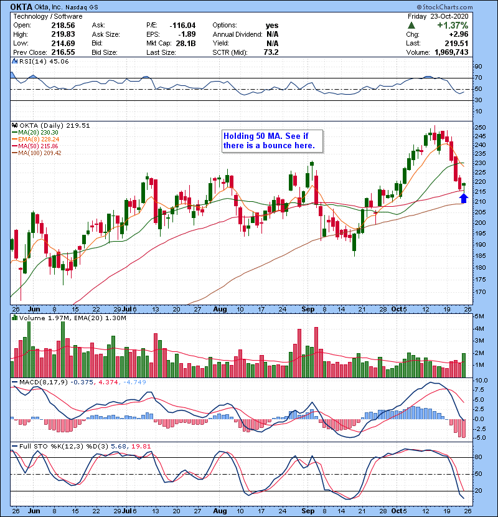Click the blue up arrow annotation
The image size is (498, 517).
(463, 198)
